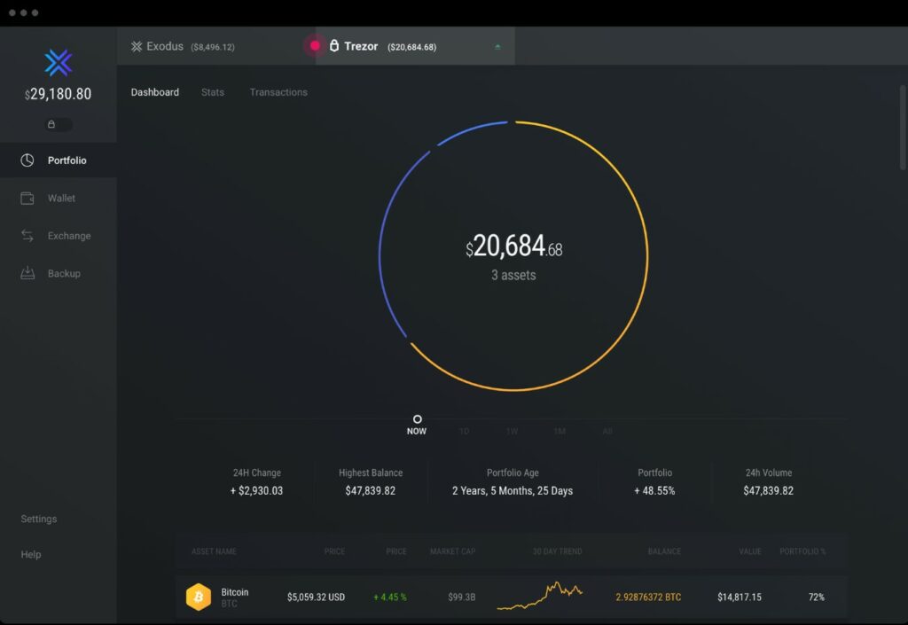Go to Portfolio in the sidebar
The image size is (908, 625).
click(x=59, y=160)
